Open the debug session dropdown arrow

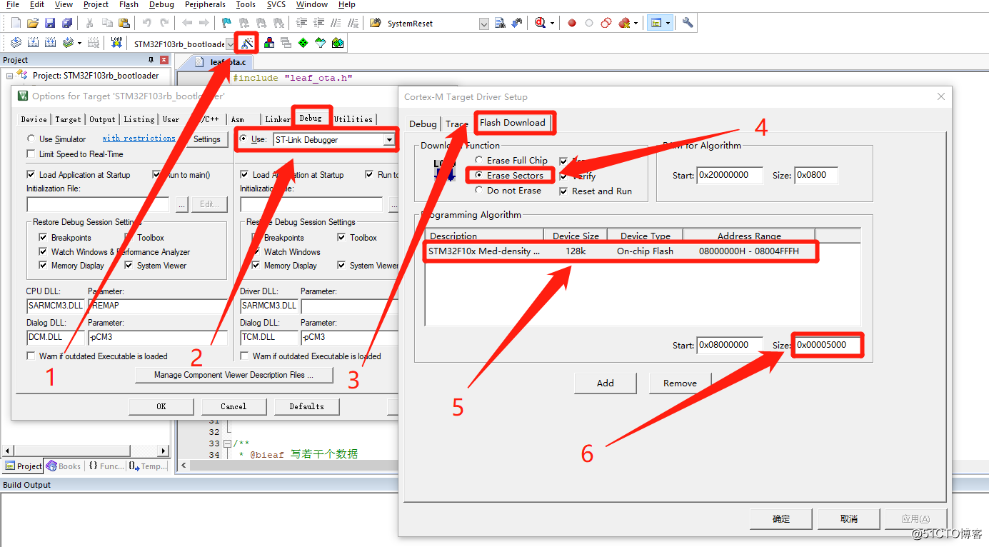[x=552, y=23]
